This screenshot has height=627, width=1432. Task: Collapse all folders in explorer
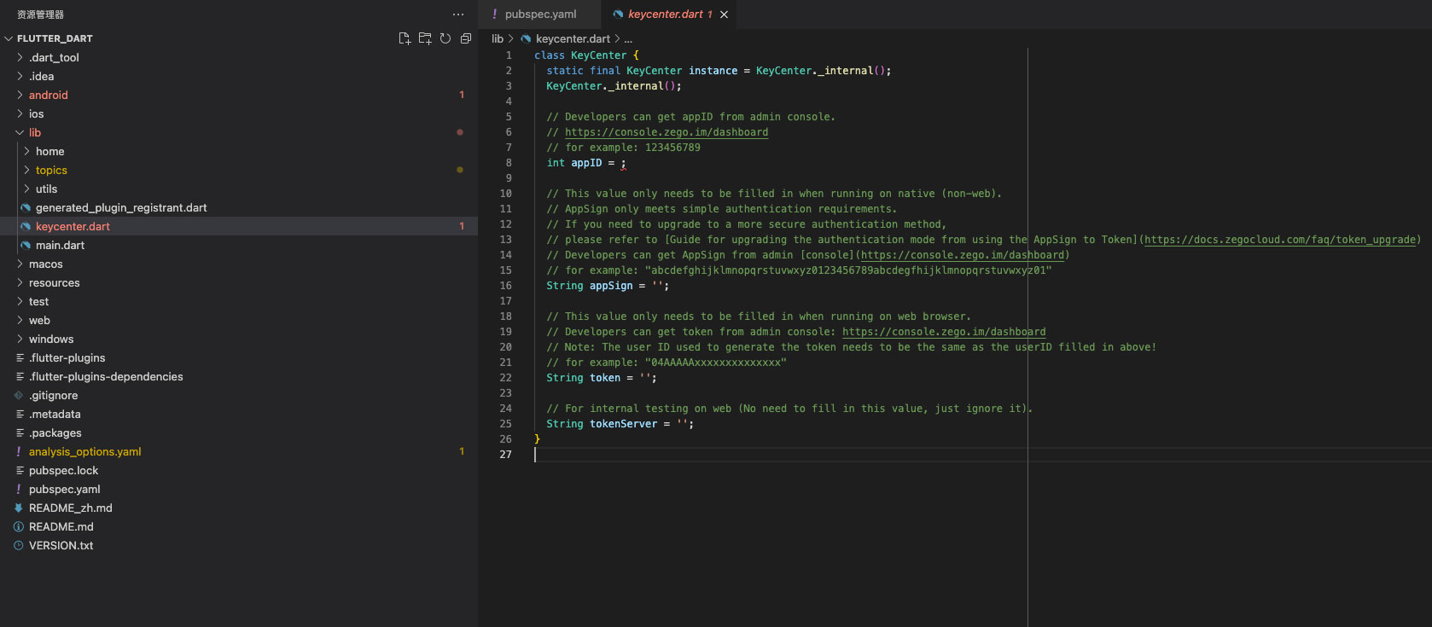coord(466,38)
